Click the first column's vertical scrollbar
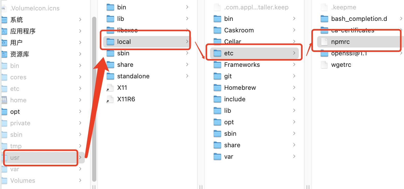Image resolution: width=404 pixels, height=189 pixels. (94, 99)
